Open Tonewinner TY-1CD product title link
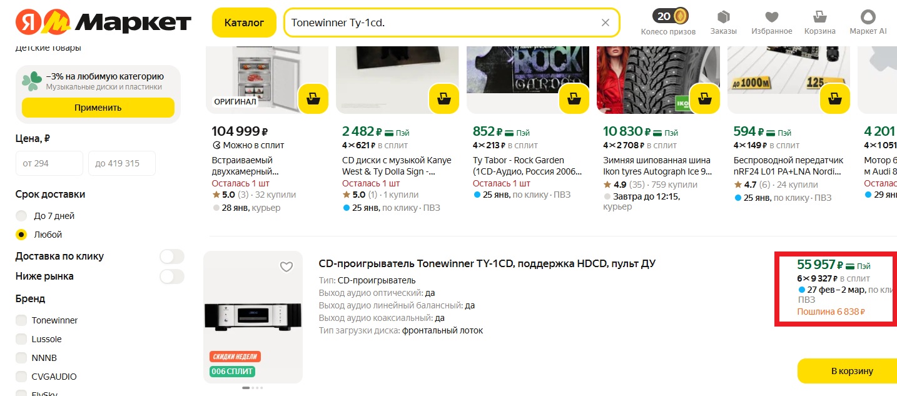Image resolution: width=897 pixels, height=396 pixels. pos(487,263)
